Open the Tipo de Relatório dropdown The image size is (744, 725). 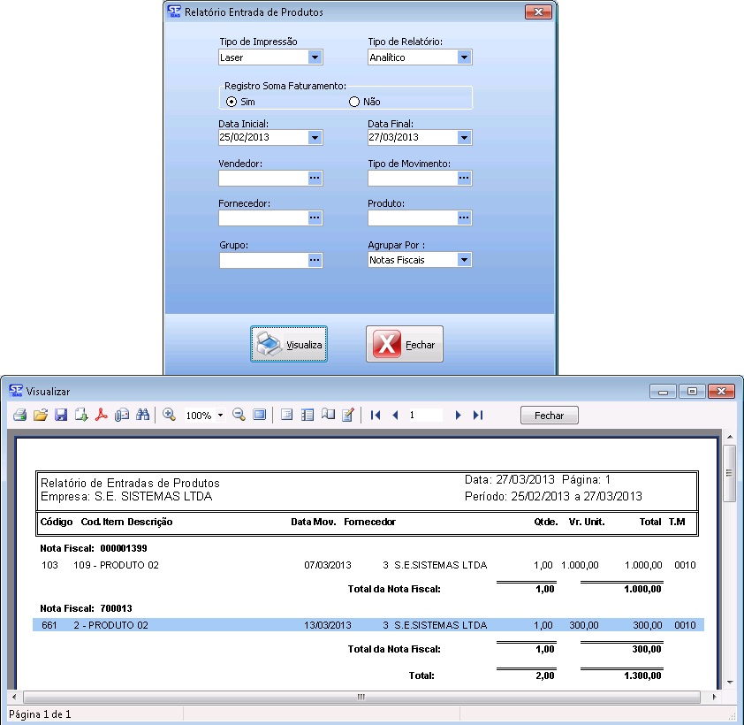(464, 57)
